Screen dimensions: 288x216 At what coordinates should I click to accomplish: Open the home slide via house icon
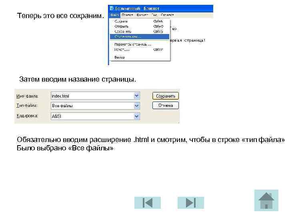(266, 200)
